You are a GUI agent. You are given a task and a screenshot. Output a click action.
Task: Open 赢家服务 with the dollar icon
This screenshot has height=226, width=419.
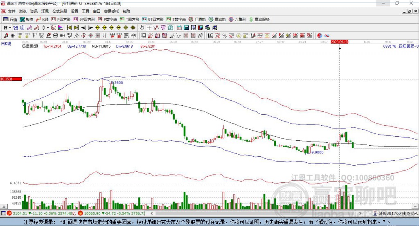259,20
